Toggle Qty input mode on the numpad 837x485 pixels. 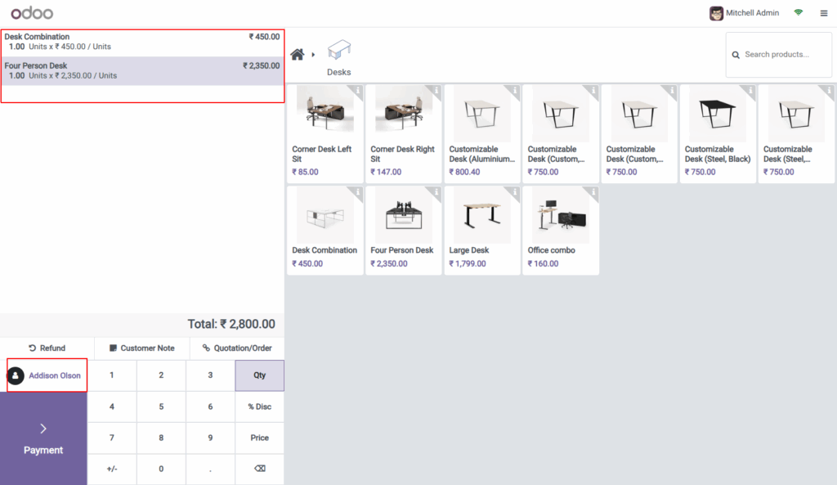[259, 375]
